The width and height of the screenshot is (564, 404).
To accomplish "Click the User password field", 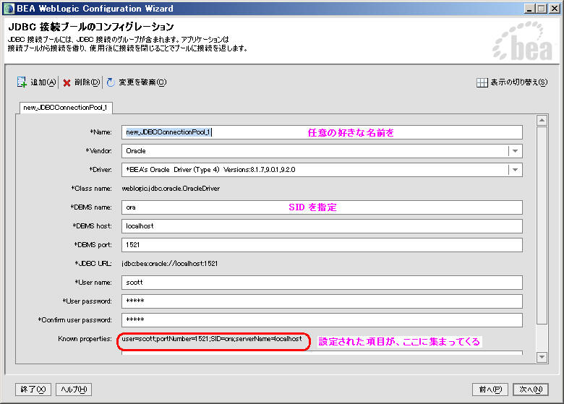I will coord(322,301).
